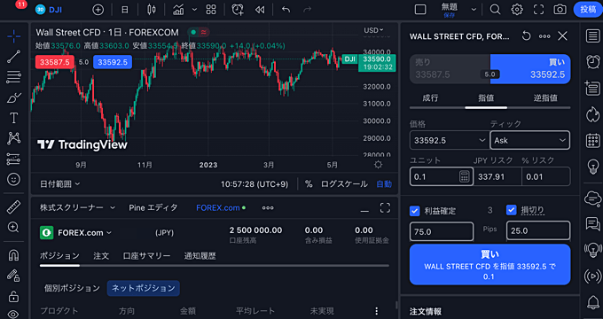Screen dimensions: 603x319
Task: Open chart settings gear in toolbar
Action: [517, 10]
